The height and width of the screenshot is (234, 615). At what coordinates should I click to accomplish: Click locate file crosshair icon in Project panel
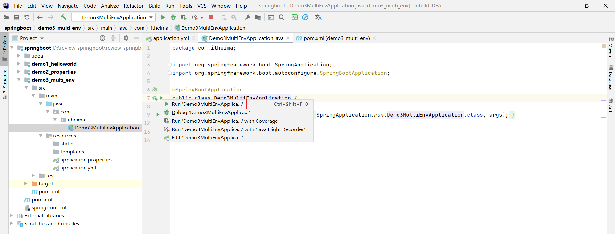pyautogui.click(x=102, y=38)
